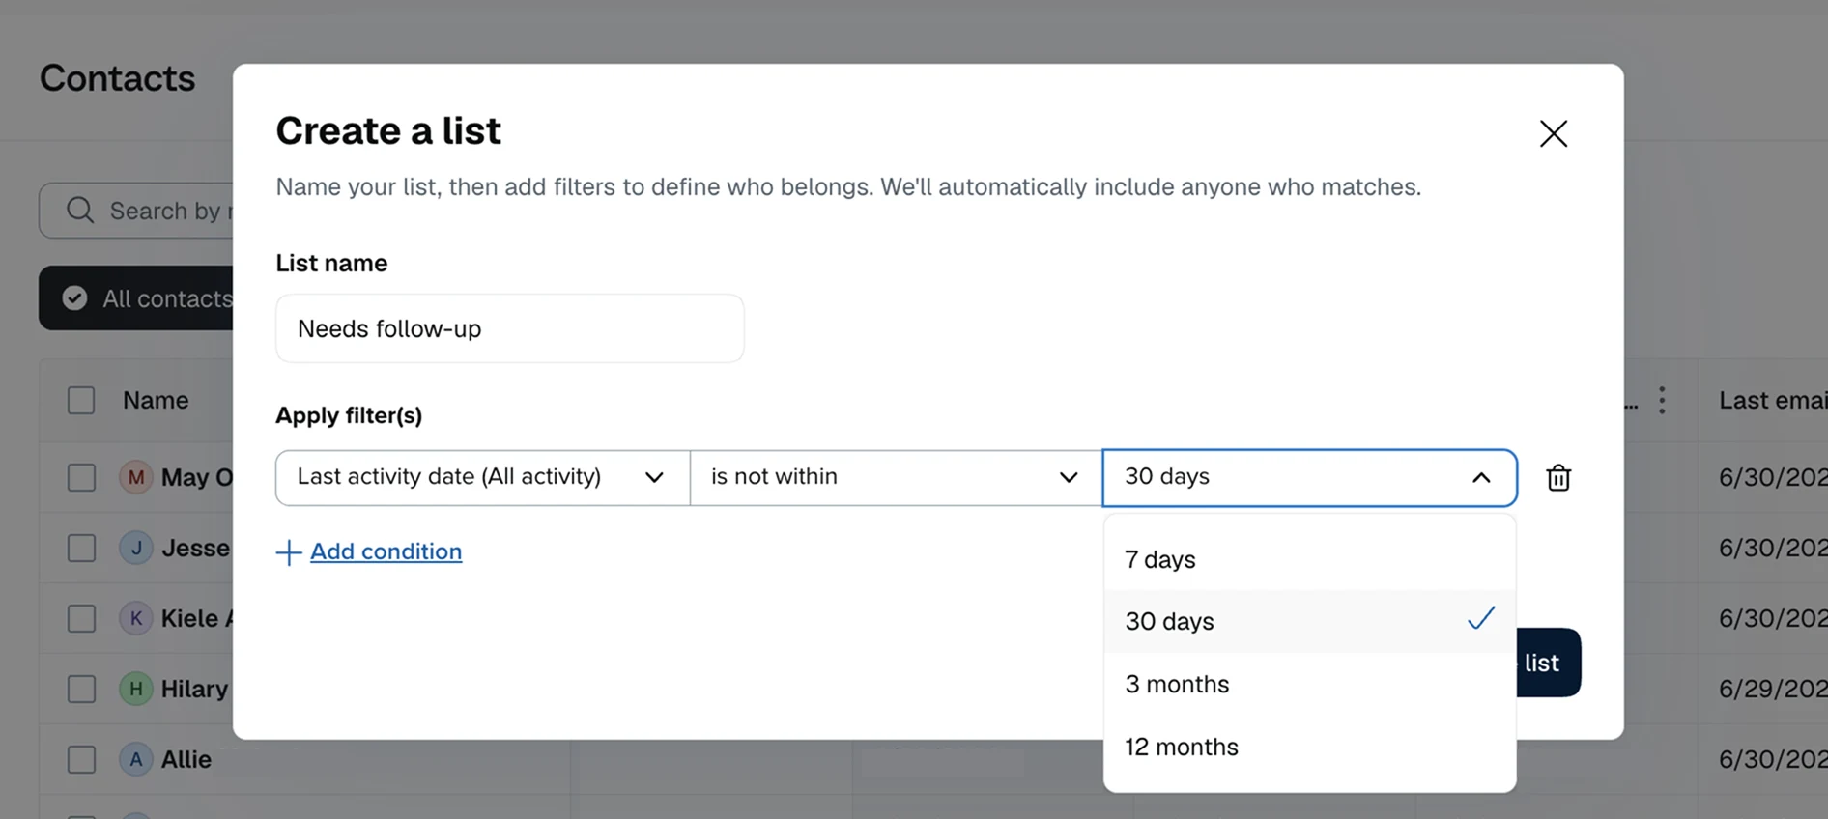This screenshot has height=819, width=1828.
Task: Click the 6/29 date in Hilary's row
Action: tap(1772, 689)
